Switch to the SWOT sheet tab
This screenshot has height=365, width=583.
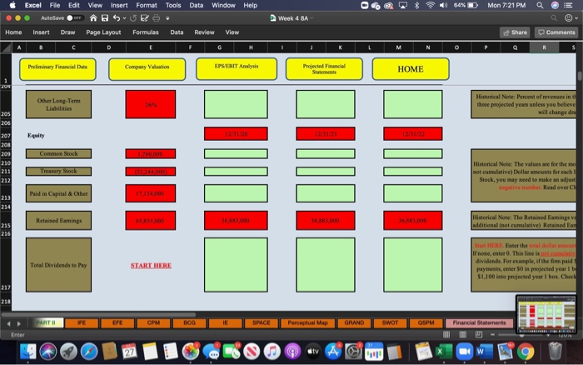coord(390,323)
